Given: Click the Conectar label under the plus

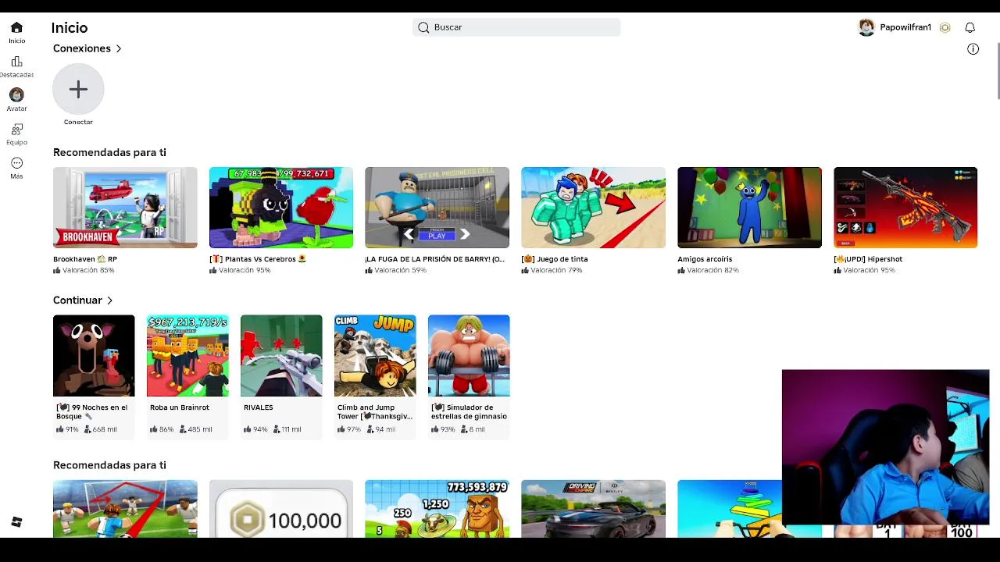Looking at the screenshot, I should 78,122.
